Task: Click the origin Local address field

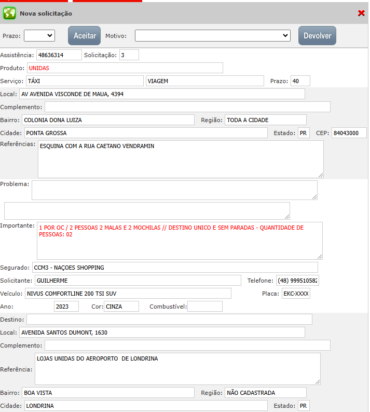Action: [162, 94]
